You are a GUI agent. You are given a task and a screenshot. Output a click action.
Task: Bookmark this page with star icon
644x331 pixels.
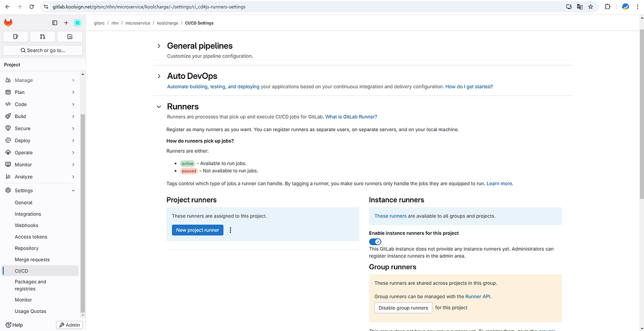point(591,7)
